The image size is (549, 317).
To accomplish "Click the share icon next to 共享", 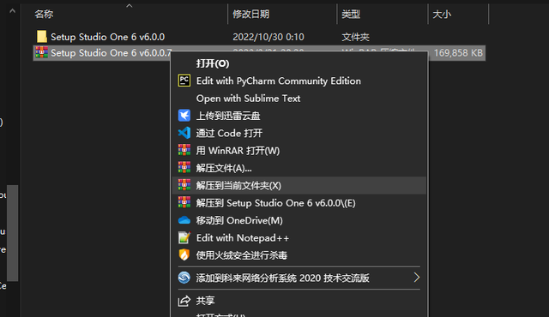I will [184, 301].
